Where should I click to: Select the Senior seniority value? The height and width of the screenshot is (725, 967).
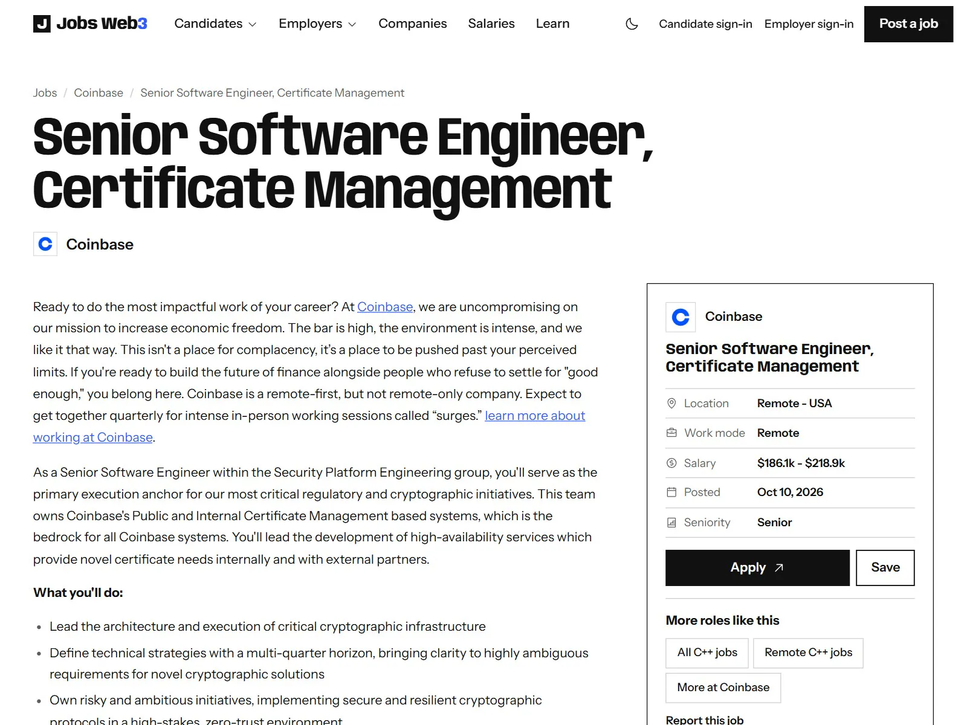774,522
